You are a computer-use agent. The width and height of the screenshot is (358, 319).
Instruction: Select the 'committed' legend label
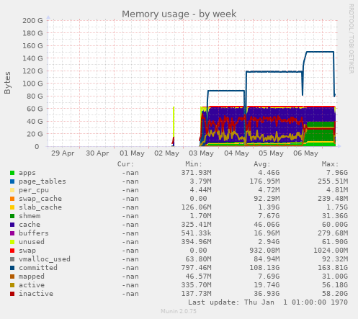click(x=38, y=268)
